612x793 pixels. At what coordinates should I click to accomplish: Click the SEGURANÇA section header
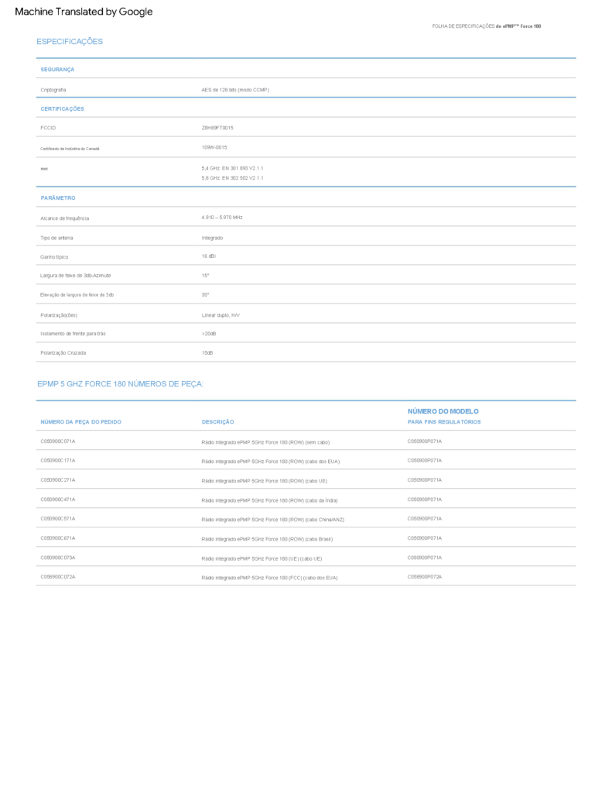point(57,70)
